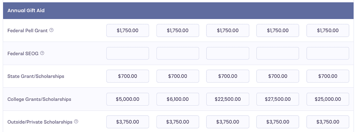The width and height of the screenshot is (357, 132).
Task: Click the $27,500.00 College Grants field
Action: click(278, 99)
